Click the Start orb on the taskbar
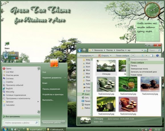The height and width of the screenshot is (131, 165). pos(5,129)
